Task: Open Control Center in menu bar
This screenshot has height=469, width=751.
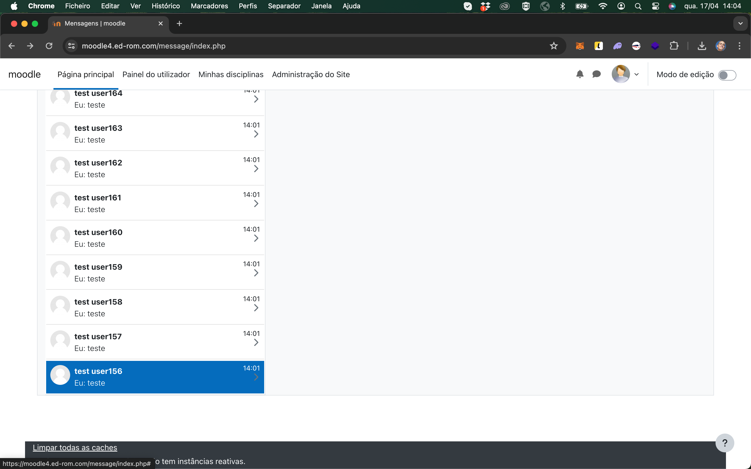Action: (655, 6)
